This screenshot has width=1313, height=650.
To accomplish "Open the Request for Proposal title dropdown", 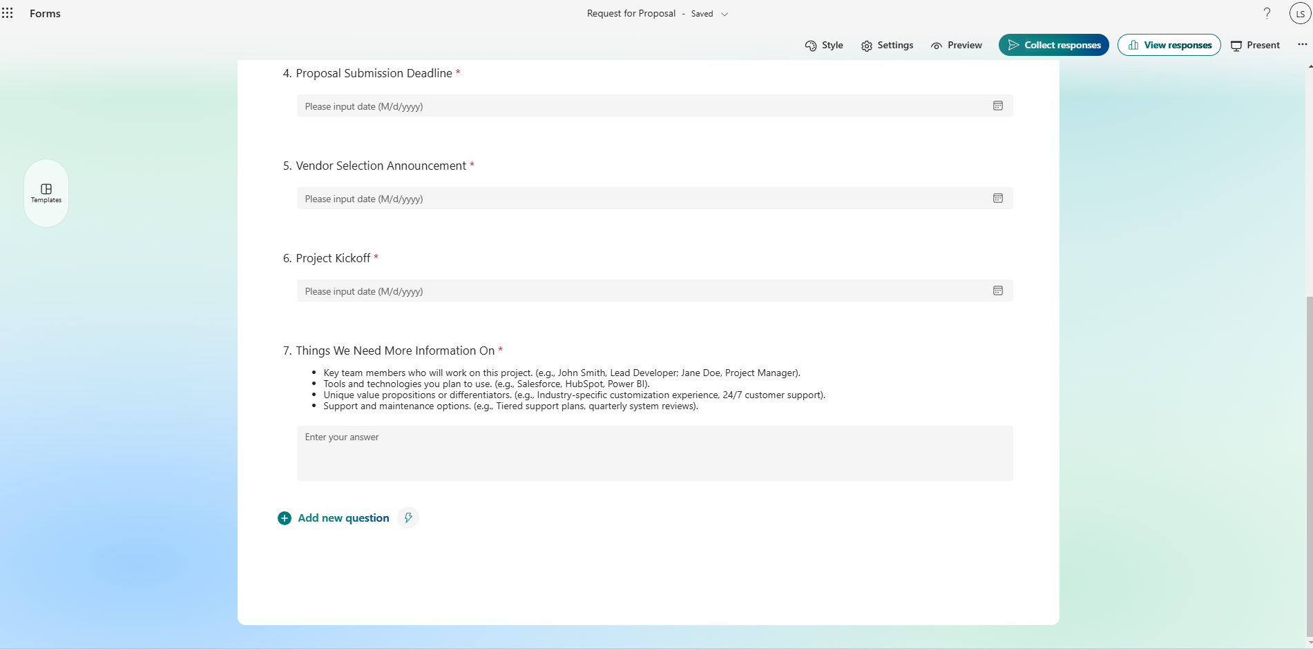I will click(x=725, y=14).
